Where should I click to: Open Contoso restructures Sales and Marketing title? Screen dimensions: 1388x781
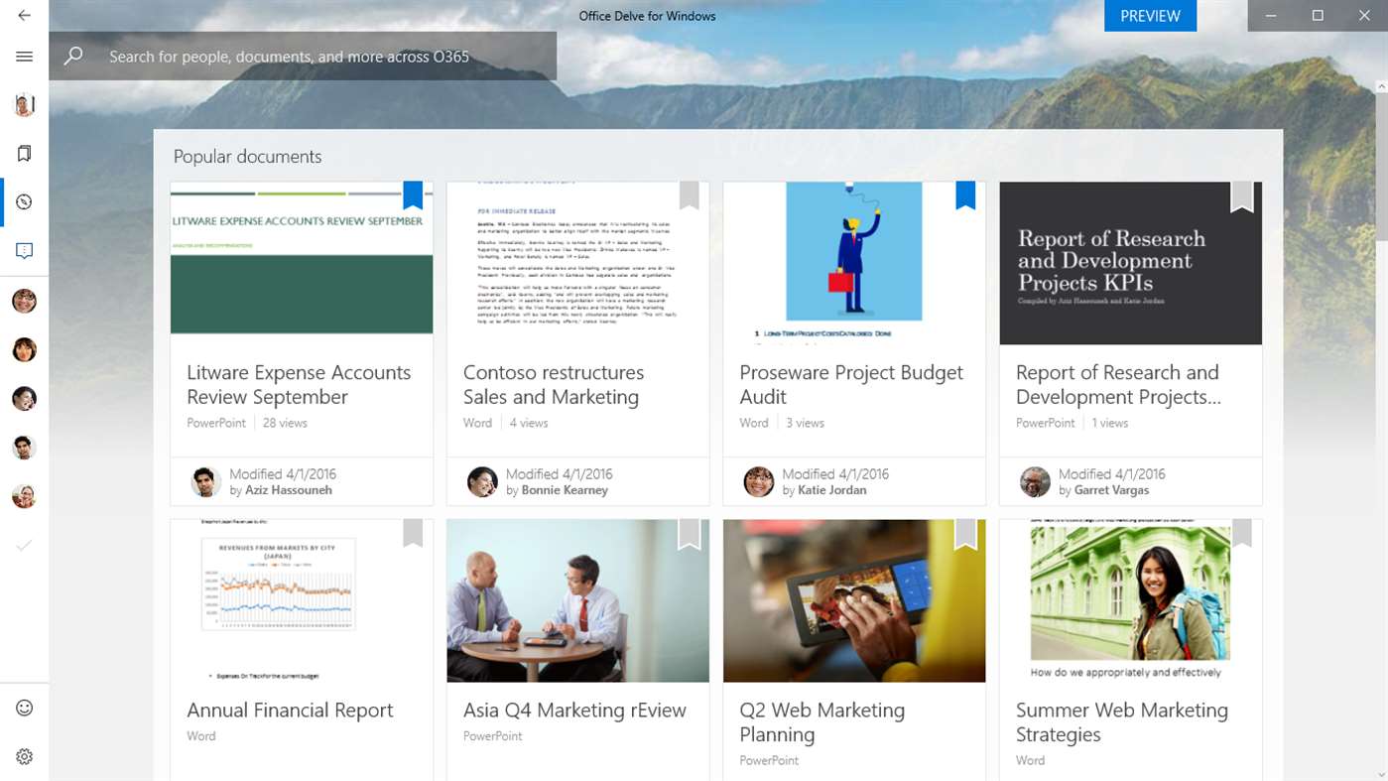click(x=554, y=385)
